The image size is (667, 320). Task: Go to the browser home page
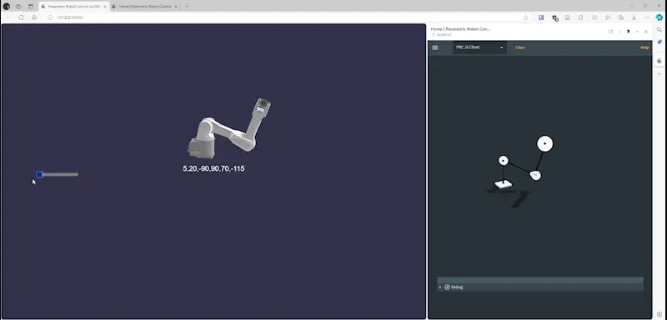click(34, 17)
